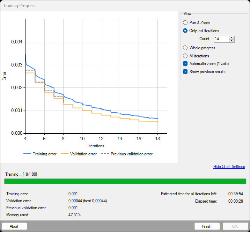Screen dimensions: 250x232
Task: Select the Whole progress radio option
Action: 185,48
